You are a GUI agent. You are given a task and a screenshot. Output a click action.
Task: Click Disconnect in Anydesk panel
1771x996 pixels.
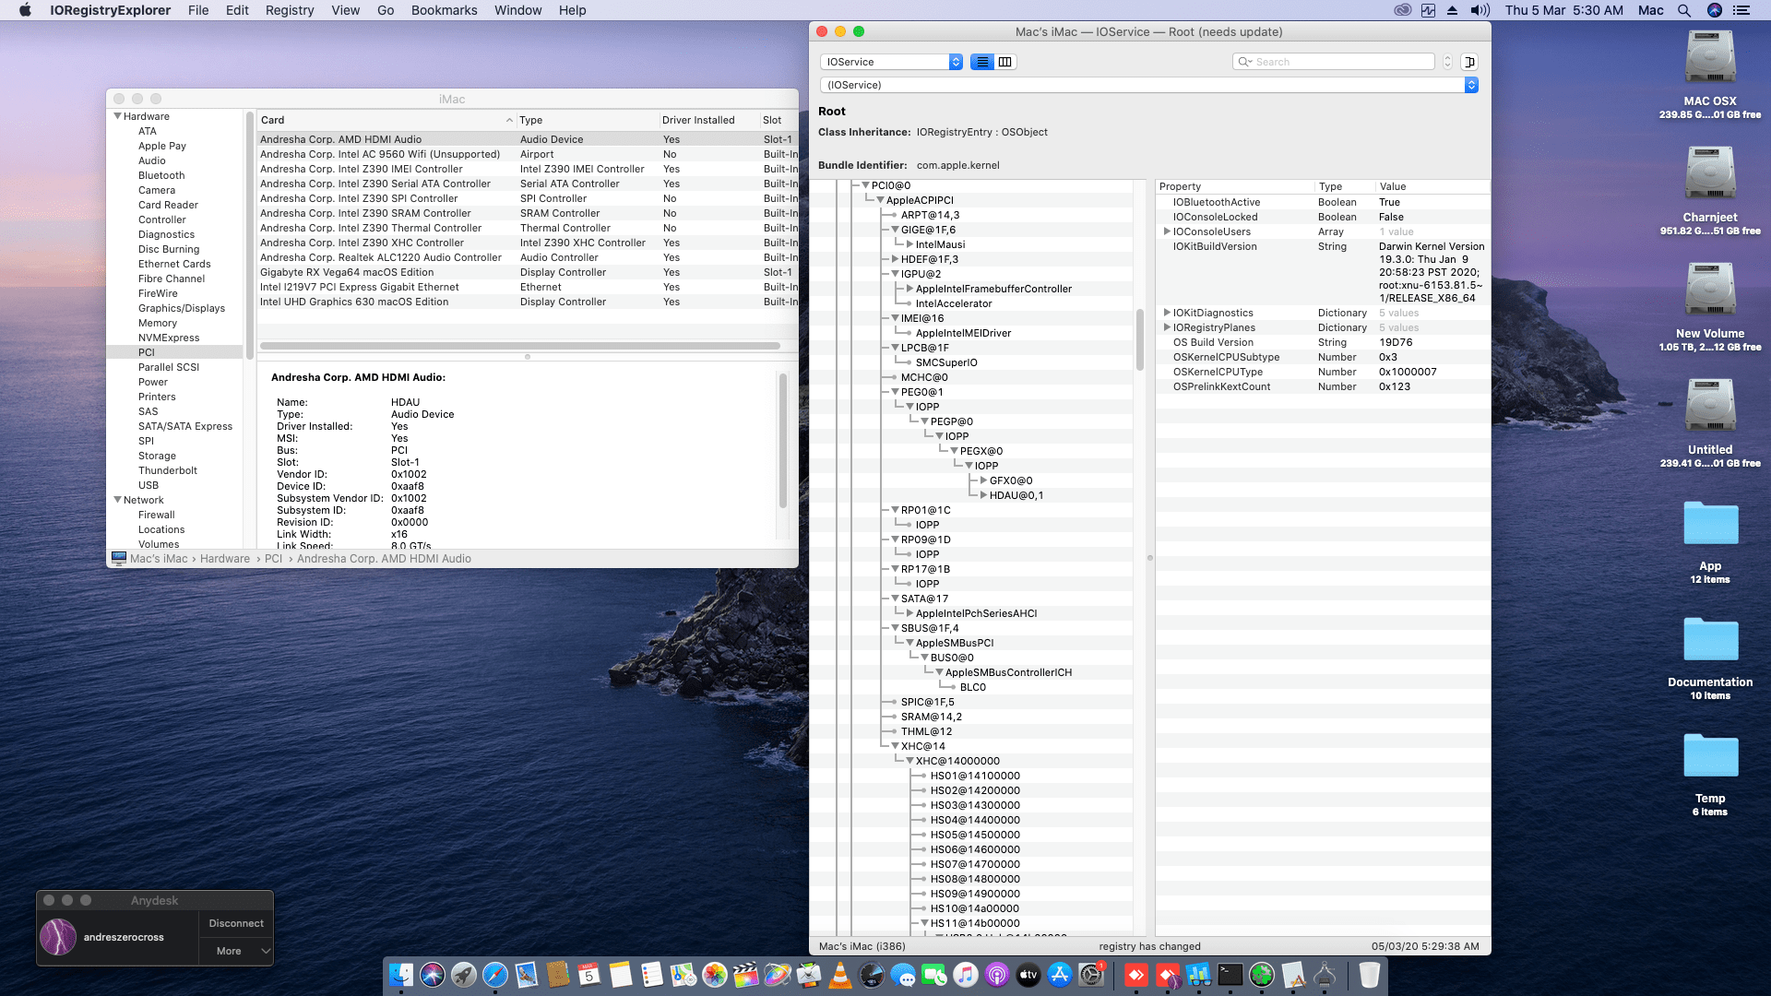(236, 923)
